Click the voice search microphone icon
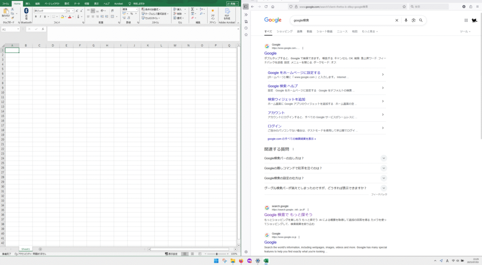 (406, 20)
